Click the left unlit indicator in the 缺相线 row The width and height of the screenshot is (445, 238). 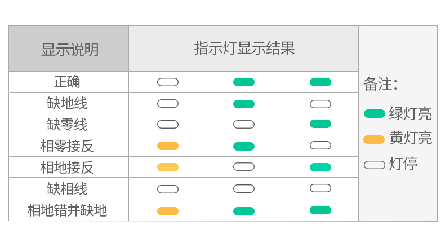[168, 189]
